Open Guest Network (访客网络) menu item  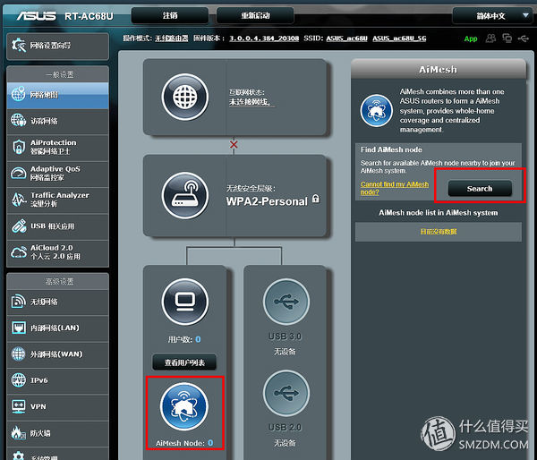(57, 121)
